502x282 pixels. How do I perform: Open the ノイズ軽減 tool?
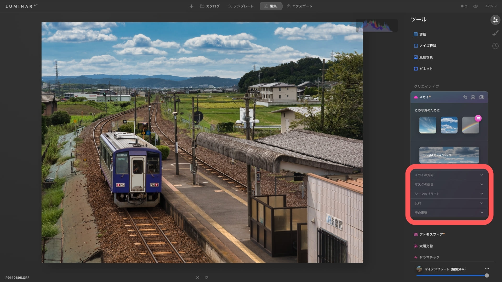coord(427,46)
